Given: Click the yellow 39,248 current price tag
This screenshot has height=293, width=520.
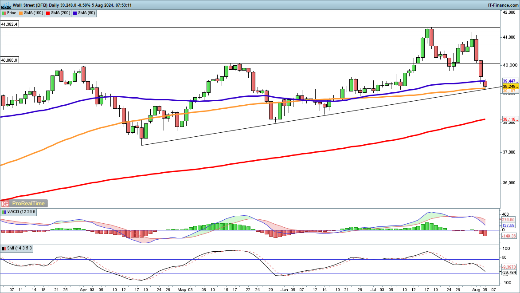Looking at the screenshot, I should click(x=508, y=86).
